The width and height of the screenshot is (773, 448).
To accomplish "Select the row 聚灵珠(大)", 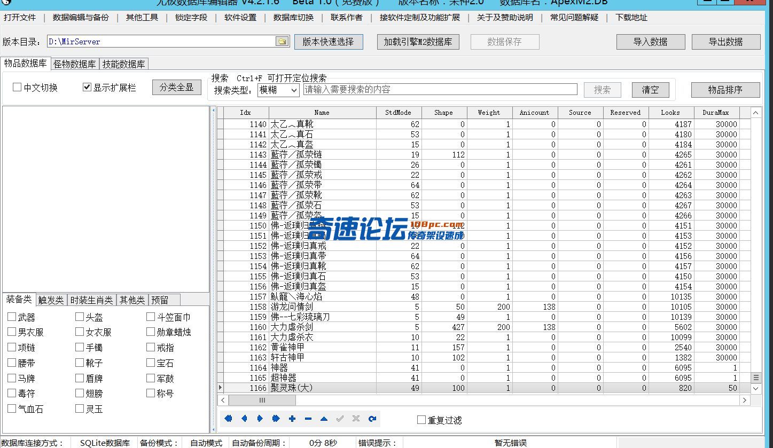I will tap(483, 388).
